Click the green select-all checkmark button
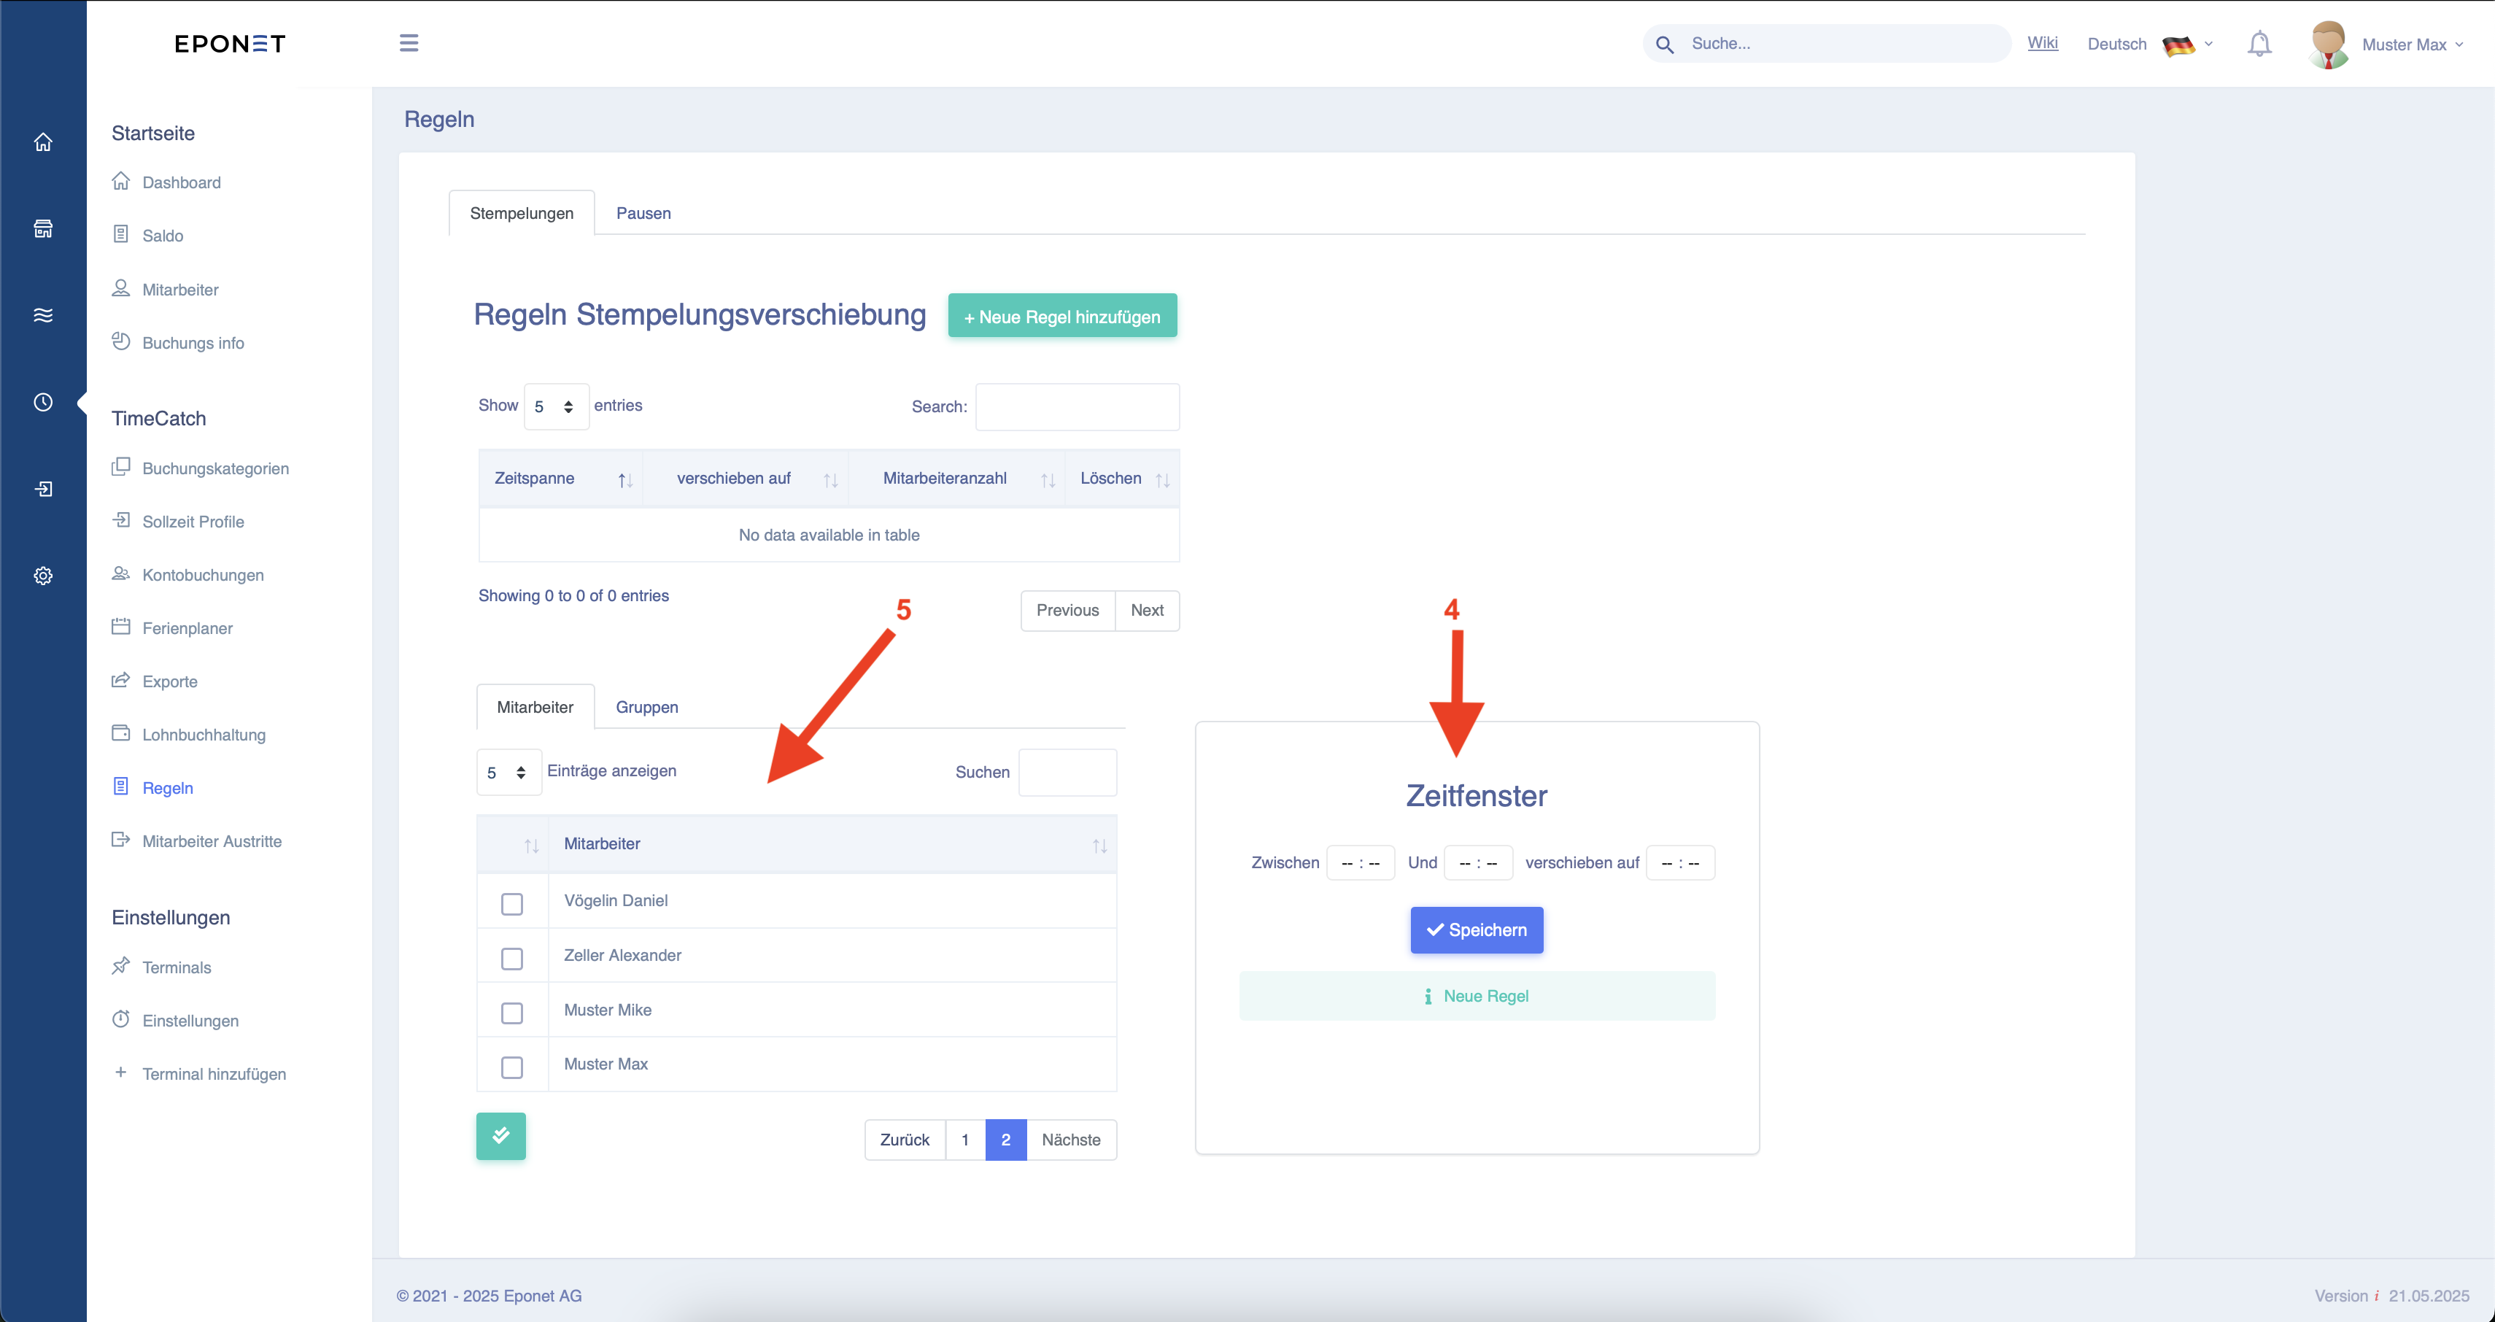 [x=500, y=1136]
